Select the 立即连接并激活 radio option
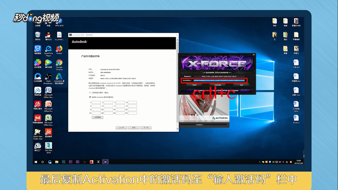The height and width of the screenshot is (190, 338). (90, 93)
